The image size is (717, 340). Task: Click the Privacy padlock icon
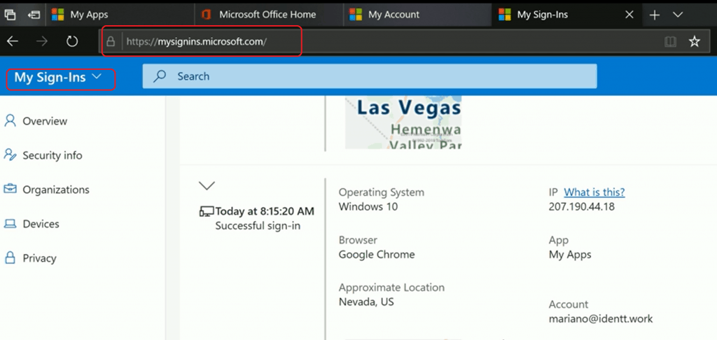(10, 257)
